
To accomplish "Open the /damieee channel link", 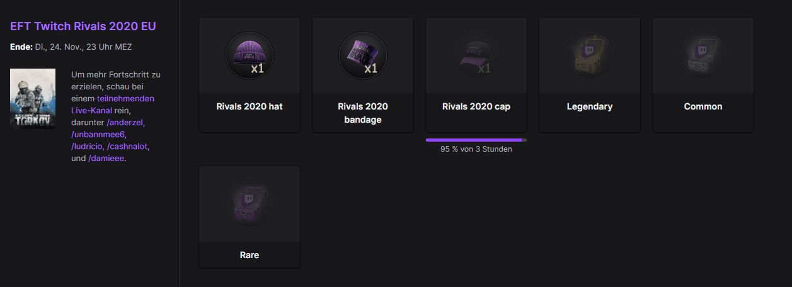I will coord(106,159).
